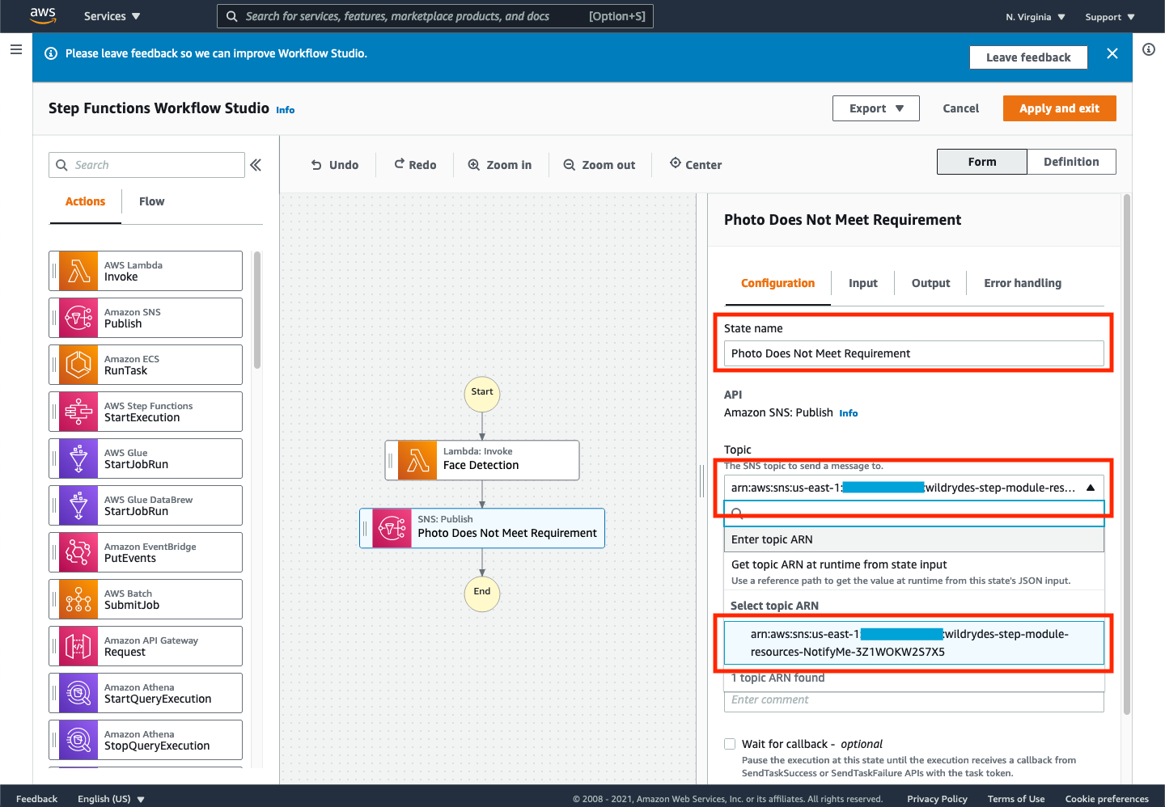Focus the AWS services search box
Image resolution: width=1165 pixels, height=807 pixels.
click(435, 16)
